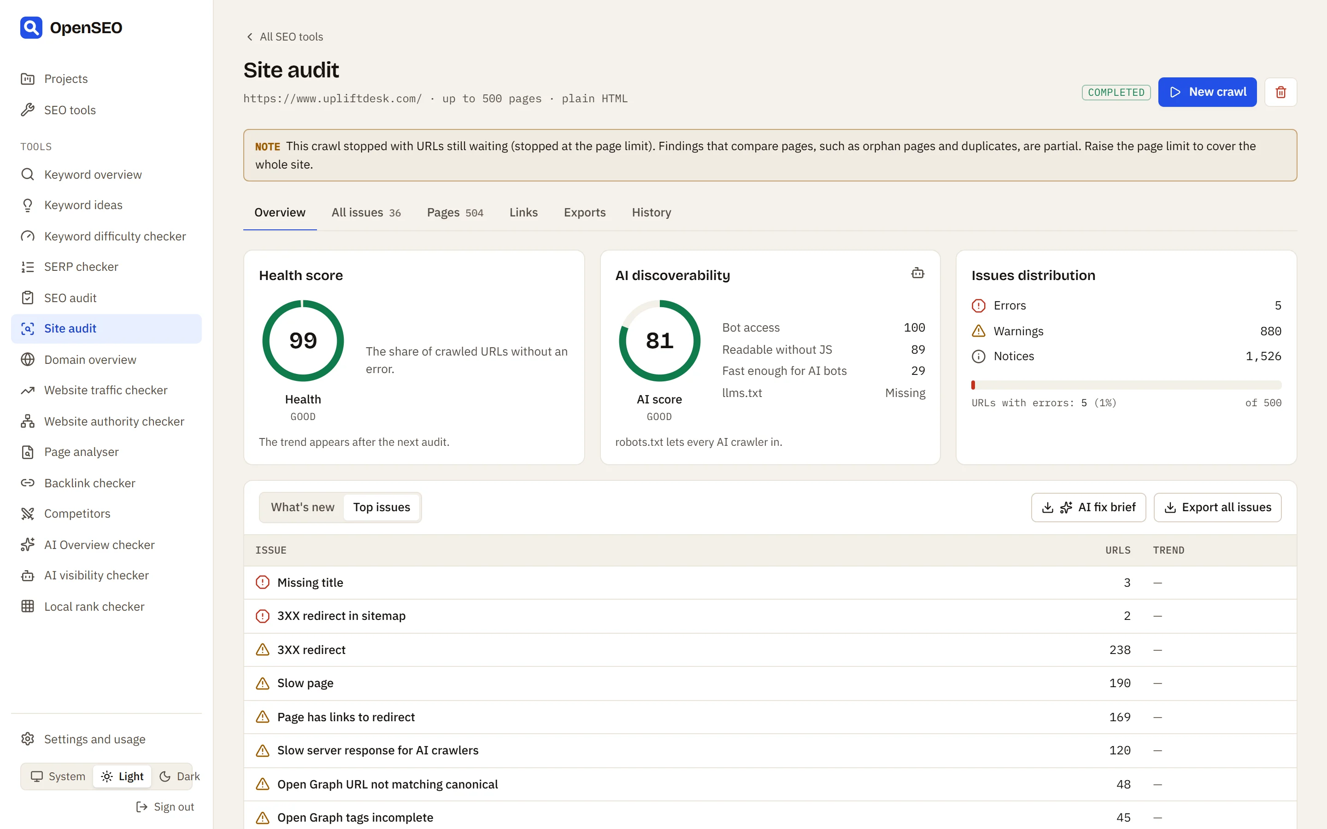
Task: Open SEO tools in the sidebar
Action: click(x=106, y=110)
